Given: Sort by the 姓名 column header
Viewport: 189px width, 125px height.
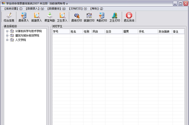Looking at the screenshot, I should 76,31.
